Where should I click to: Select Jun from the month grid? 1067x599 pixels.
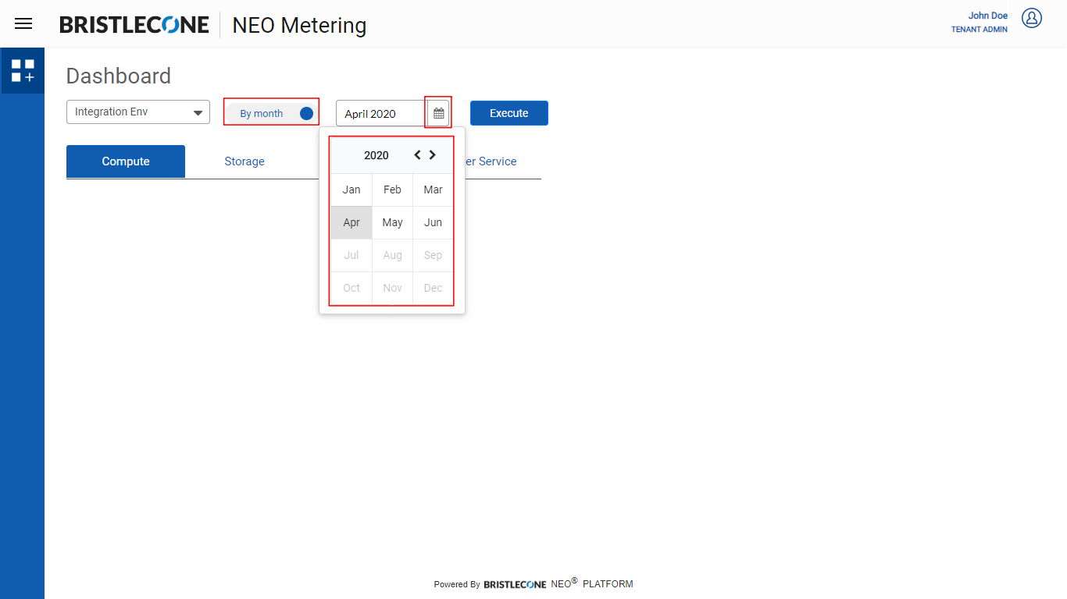point(433,222)
